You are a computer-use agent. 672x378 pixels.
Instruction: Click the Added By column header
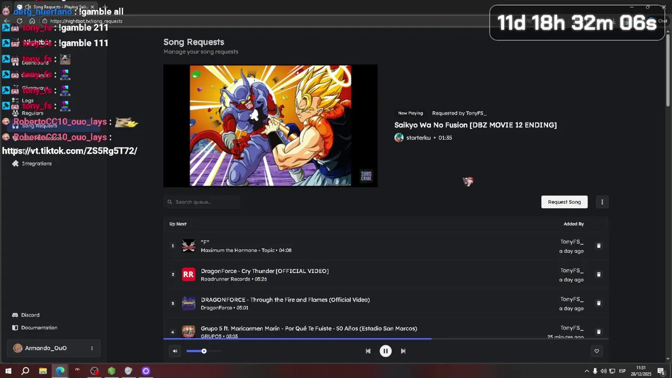coord(573,224)
